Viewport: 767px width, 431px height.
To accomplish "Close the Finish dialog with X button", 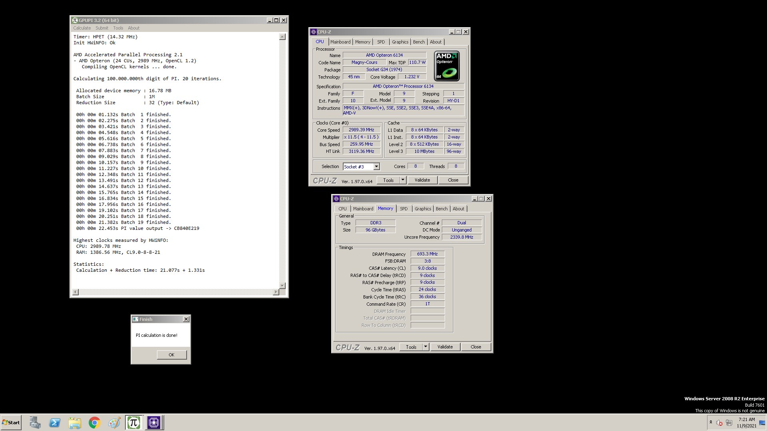I will point(186,319).
